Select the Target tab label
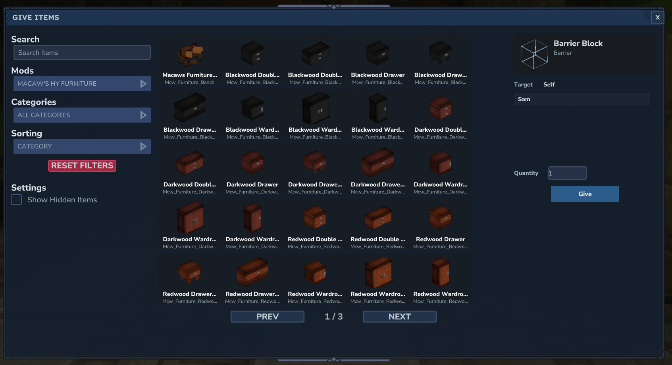The height and width of the screenshot is (365, 672). point(523,85)
